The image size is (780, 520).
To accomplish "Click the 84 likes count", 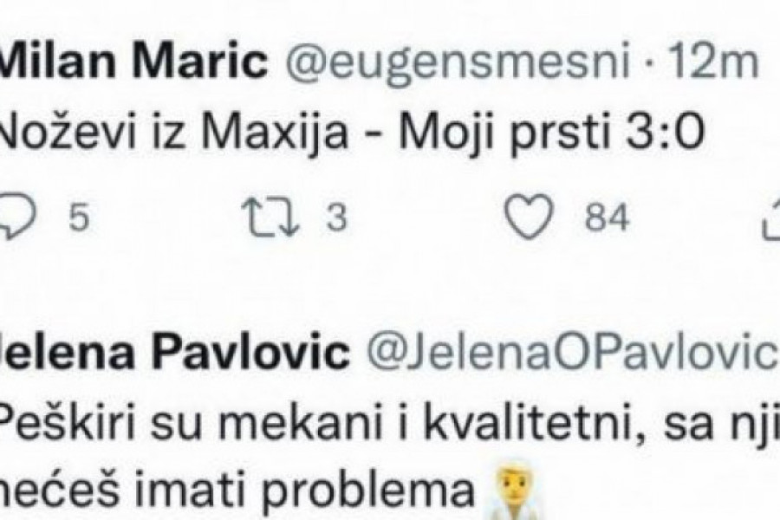I will pyautogui.click(x=606, y=219).
